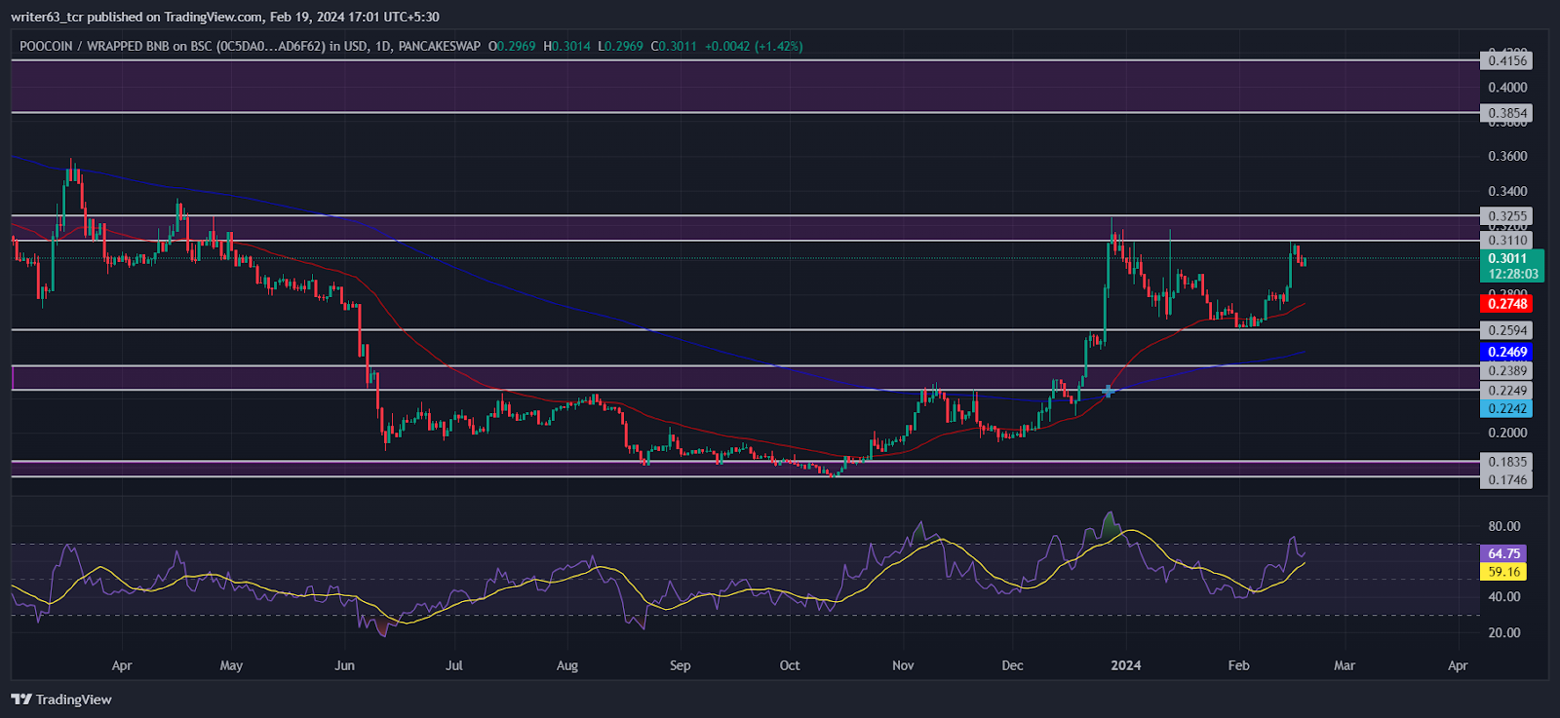Click the Mar label on the time axis
The image size is (1560, 718).
[1345, 665]
